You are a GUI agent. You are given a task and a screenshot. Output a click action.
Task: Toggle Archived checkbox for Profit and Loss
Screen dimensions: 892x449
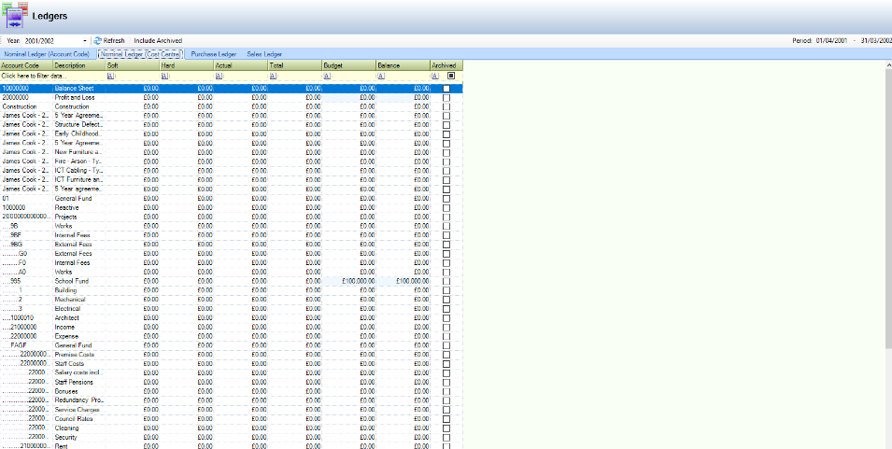point(446,97)
